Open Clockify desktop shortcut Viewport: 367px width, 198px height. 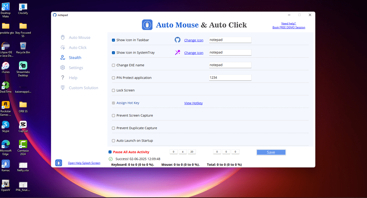pos(23,7)
